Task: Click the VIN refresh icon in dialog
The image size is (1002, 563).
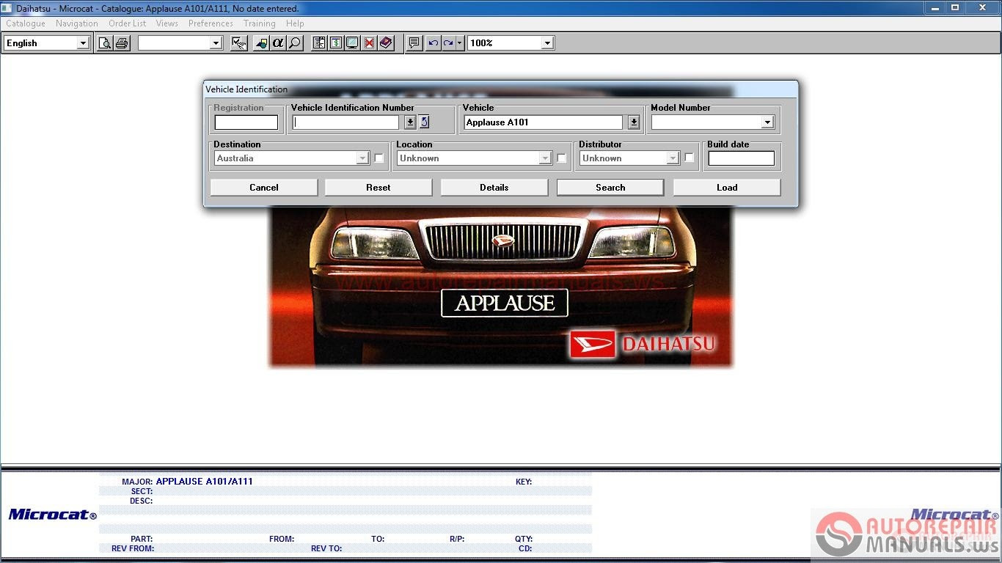Action: pos(424,122)
